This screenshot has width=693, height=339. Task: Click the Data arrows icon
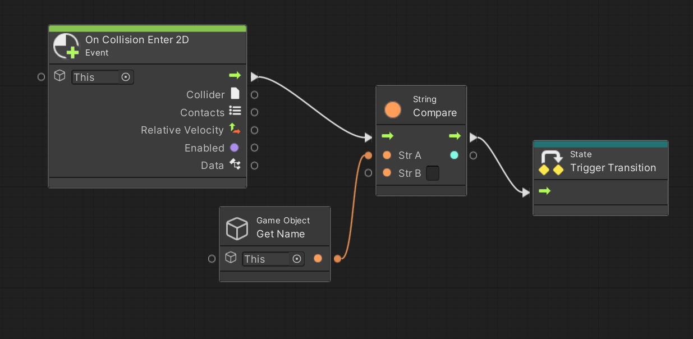point(235,165)
